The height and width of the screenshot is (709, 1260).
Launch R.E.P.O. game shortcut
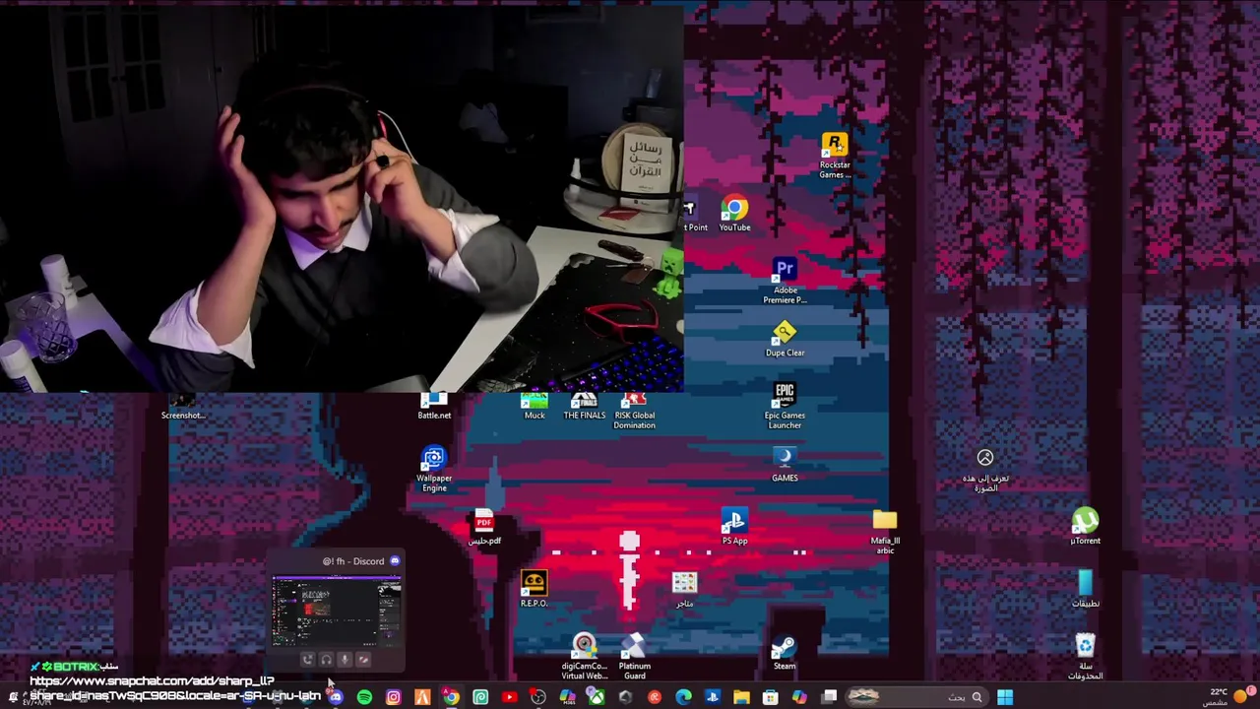click(x=534, y=589)
